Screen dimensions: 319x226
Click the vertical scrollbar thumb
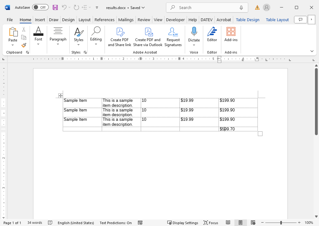pos(316,101)
